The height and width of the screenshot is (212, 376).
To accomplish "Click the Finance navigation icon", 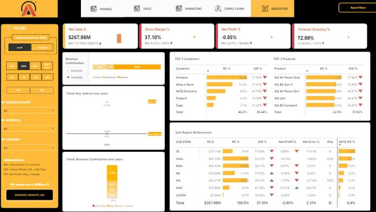I will point(94,9).
